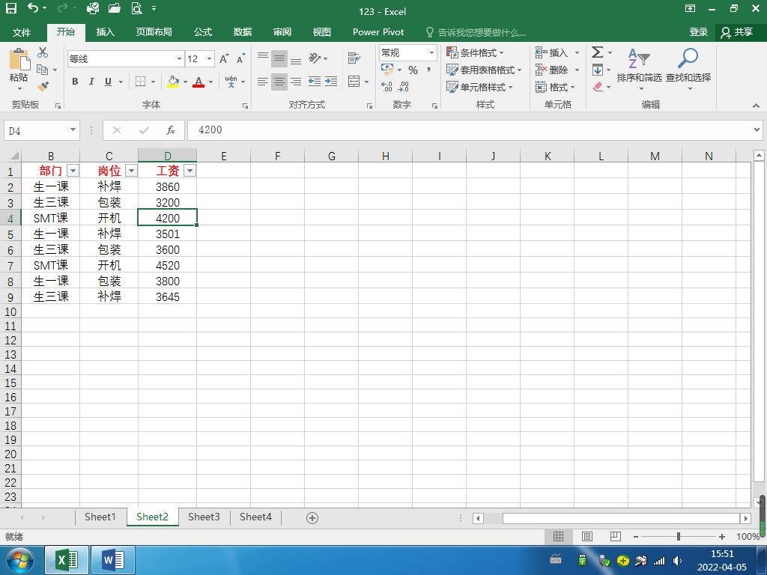Open 单元格样式 cell styles

[x=479, y=87]
